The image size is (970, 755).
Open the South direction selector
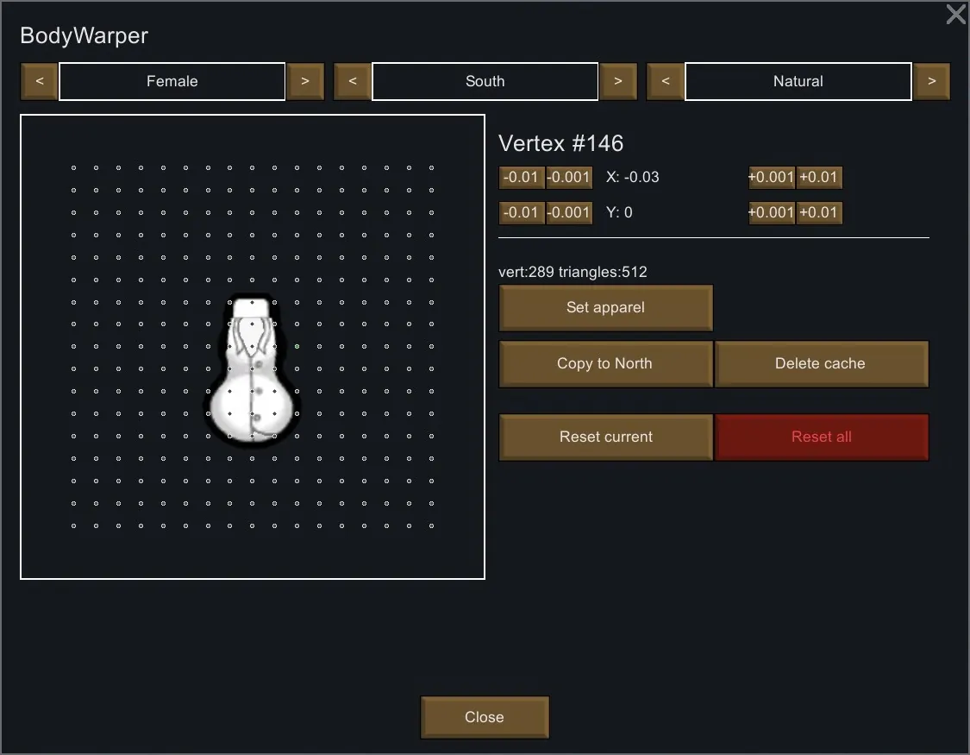[485, 82]
